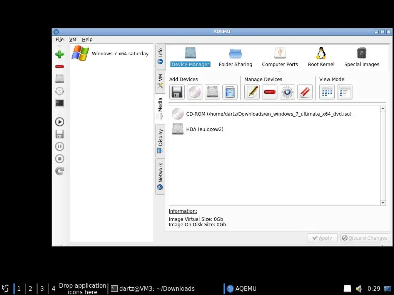The width and height of the screenshot is (394, 295).
Task: Open the start menu icon in taskbar
Action: (5, 288)
